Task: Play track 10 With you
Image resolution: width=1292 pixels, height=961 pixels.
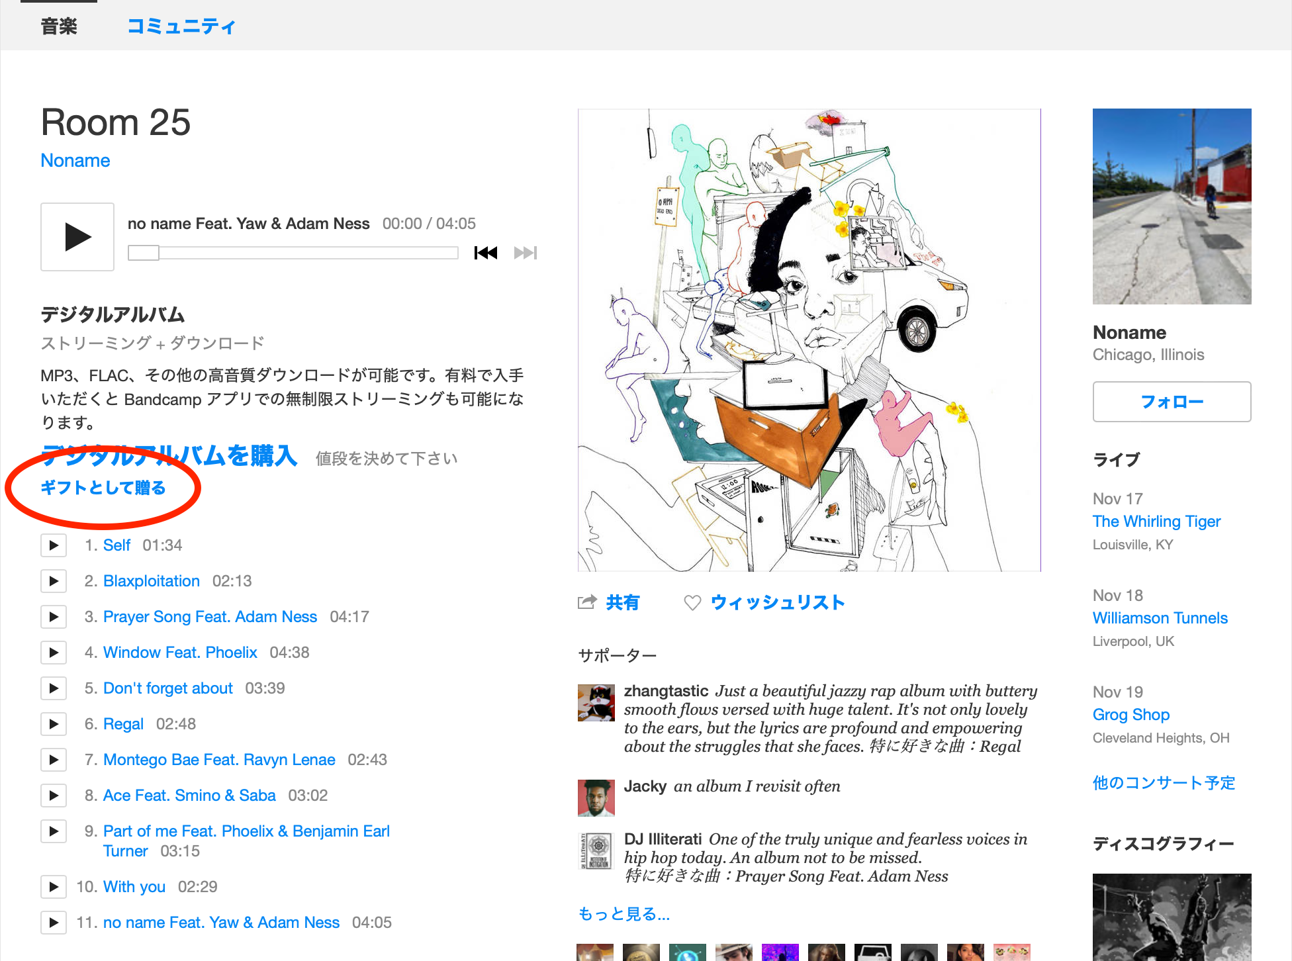Action: tap(54, 887)
